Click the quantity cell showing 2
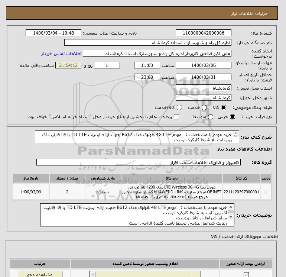Viewport: 286px width, 277px height. tap(67, 192)
